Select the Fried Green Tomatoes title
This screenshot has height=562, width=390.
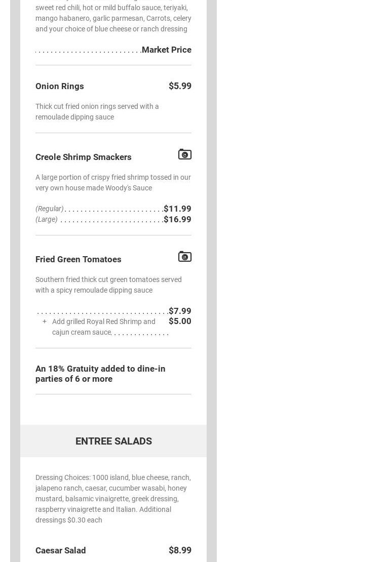[x=79, y=259]
